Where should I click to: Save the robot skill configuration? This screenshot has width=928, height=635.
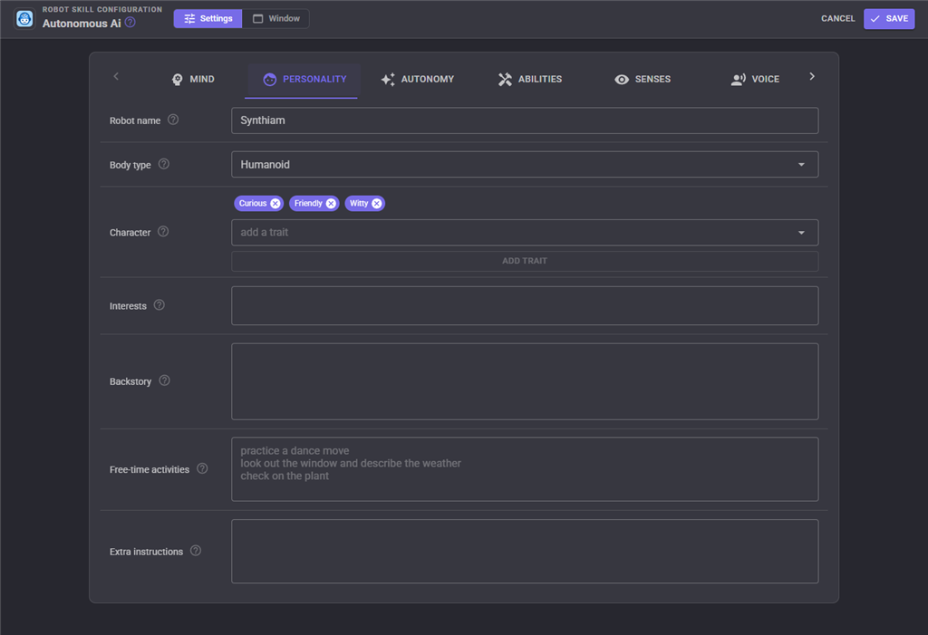[x=889, y=19]
